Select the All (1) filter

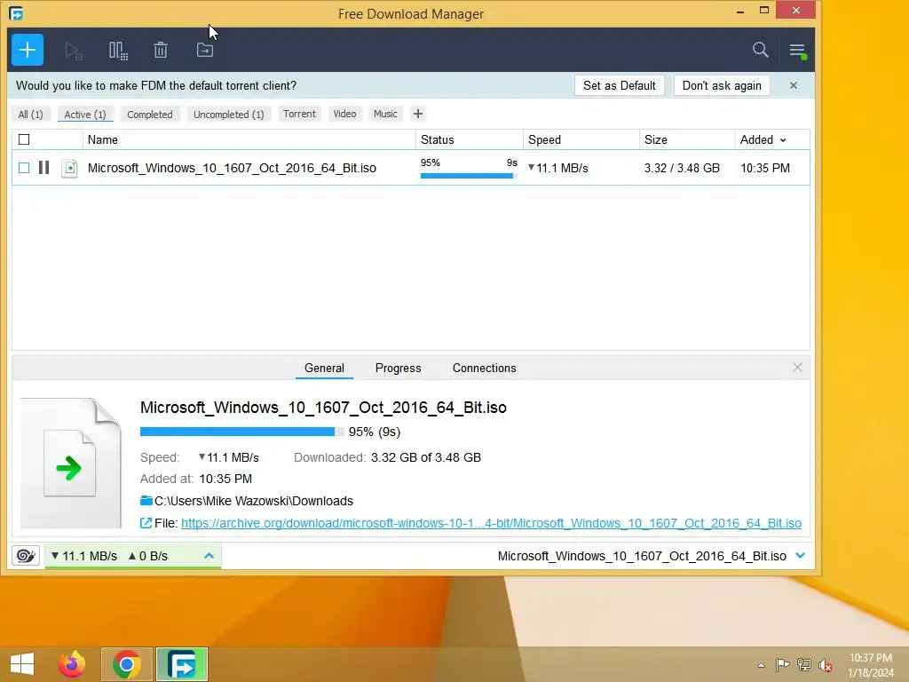tap(31, 115)
